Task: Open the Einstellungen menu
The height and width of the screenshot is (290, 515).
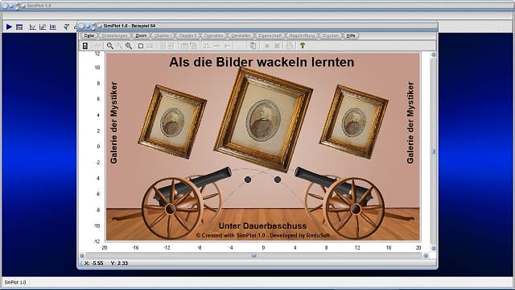Action: click(114, 35)
